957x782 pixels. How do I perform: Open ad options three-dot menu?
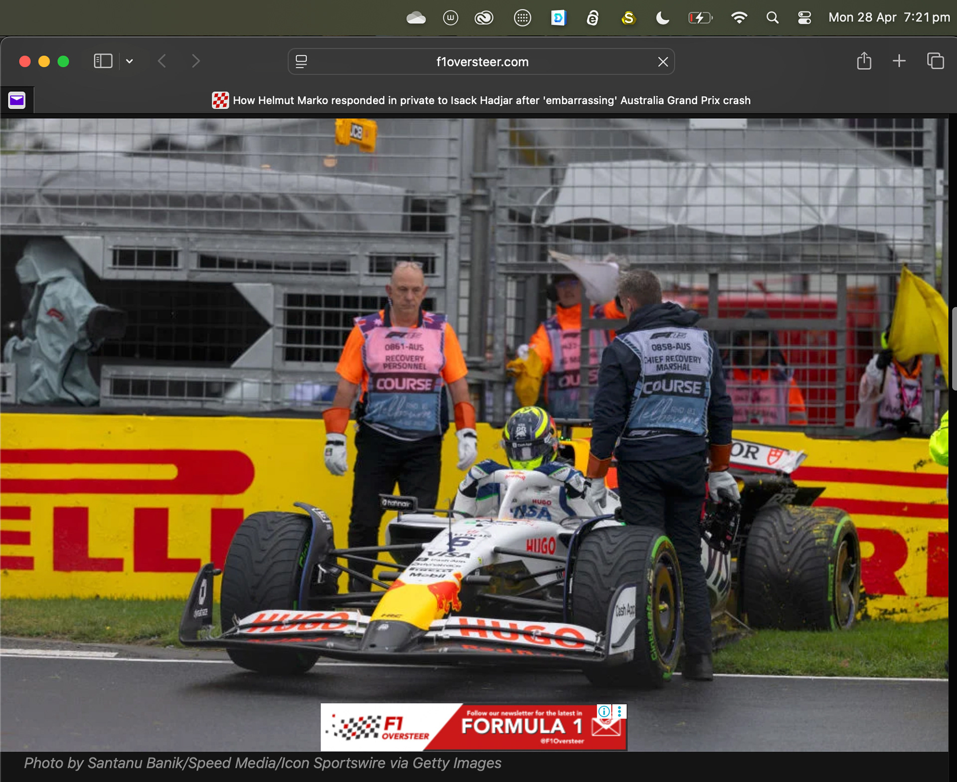tap(619, 711)
